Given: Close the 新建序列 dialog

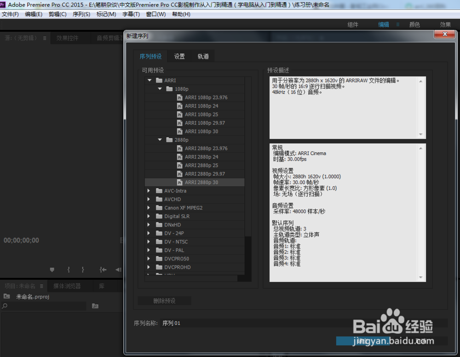Looking at the screenshot, I should click(444, 34).
